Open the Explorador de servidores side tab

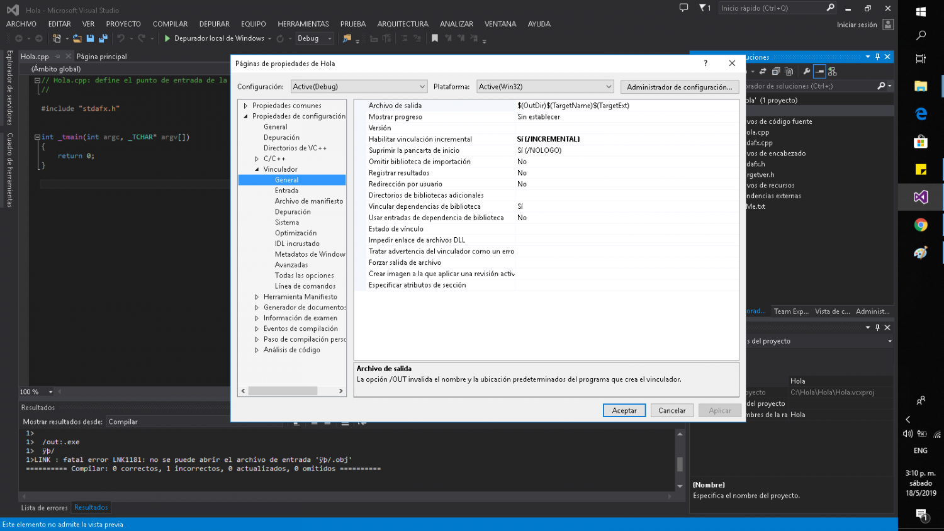click(9, 87)
